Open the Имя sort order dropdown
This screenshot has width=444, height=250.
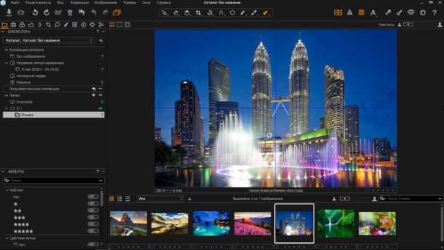[160, 199]
